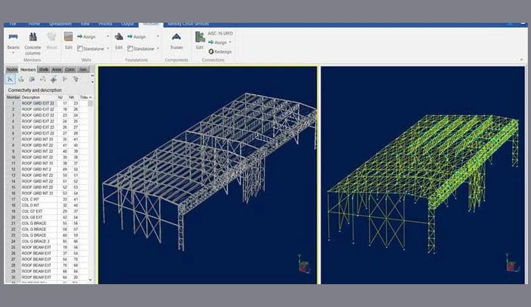
Task: Select member row 1 ROOF GIRD EXT 22
Action: (38, 103)
